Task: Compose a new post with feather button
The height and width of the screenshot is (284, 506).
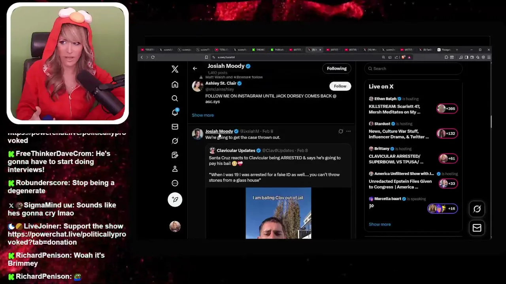Action: (x=175, y=200)
